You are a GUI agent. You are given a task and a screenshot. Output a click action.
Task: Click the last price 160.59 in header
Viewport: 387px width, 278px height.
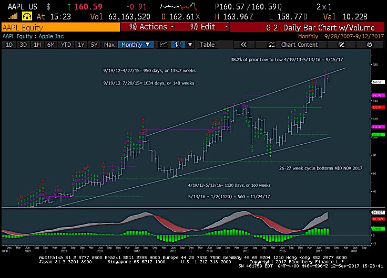coord(88,7)
